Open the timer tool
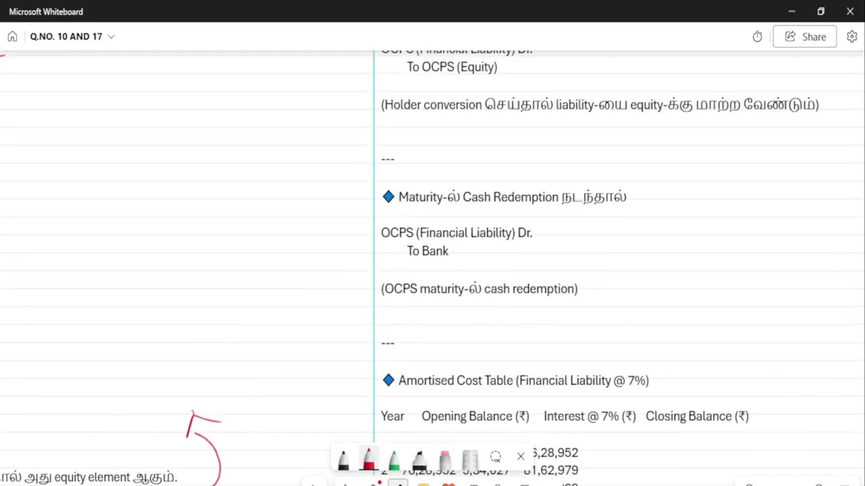The width and height of the screenshot is (865, 486). click(758, 36)
